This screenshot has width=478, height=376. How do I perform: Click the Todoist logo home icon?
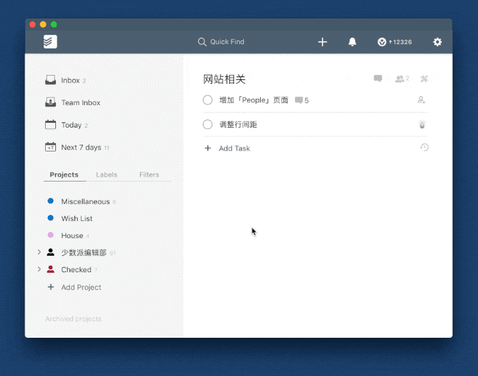click(x=50, y=42)
